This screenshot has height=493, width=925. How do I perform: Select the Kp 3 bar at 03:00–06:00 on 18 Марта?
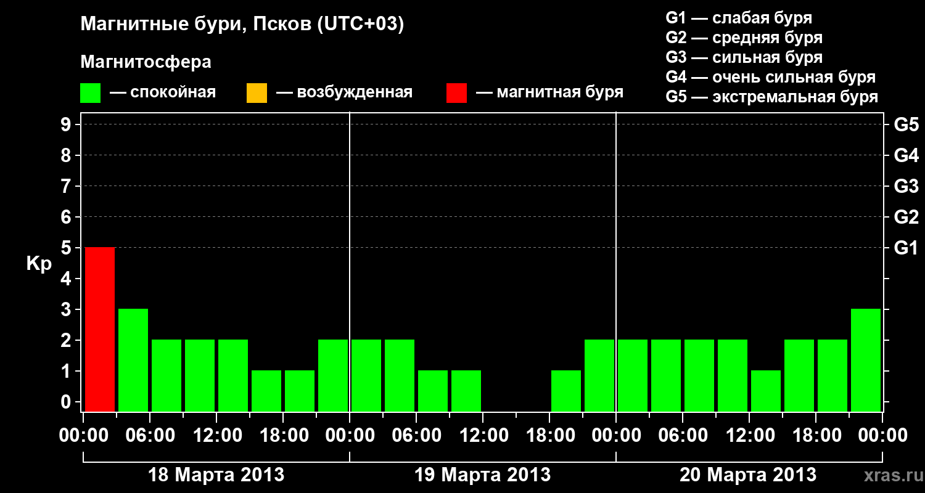click(x=133, y=360)
